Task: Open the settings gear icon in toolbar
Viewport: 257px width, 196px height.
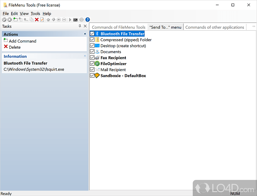Action: (x=81, y=20)
